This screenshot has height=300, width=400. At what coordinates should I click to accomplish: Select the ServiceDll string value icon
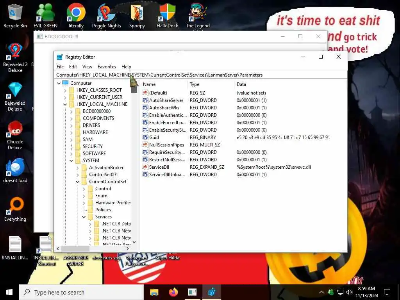145,167
